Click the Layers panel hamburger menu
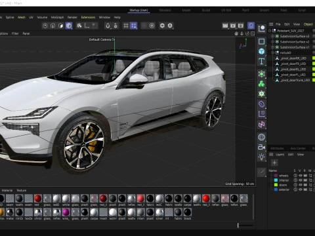The image size is (315, 236). [271, 155]
